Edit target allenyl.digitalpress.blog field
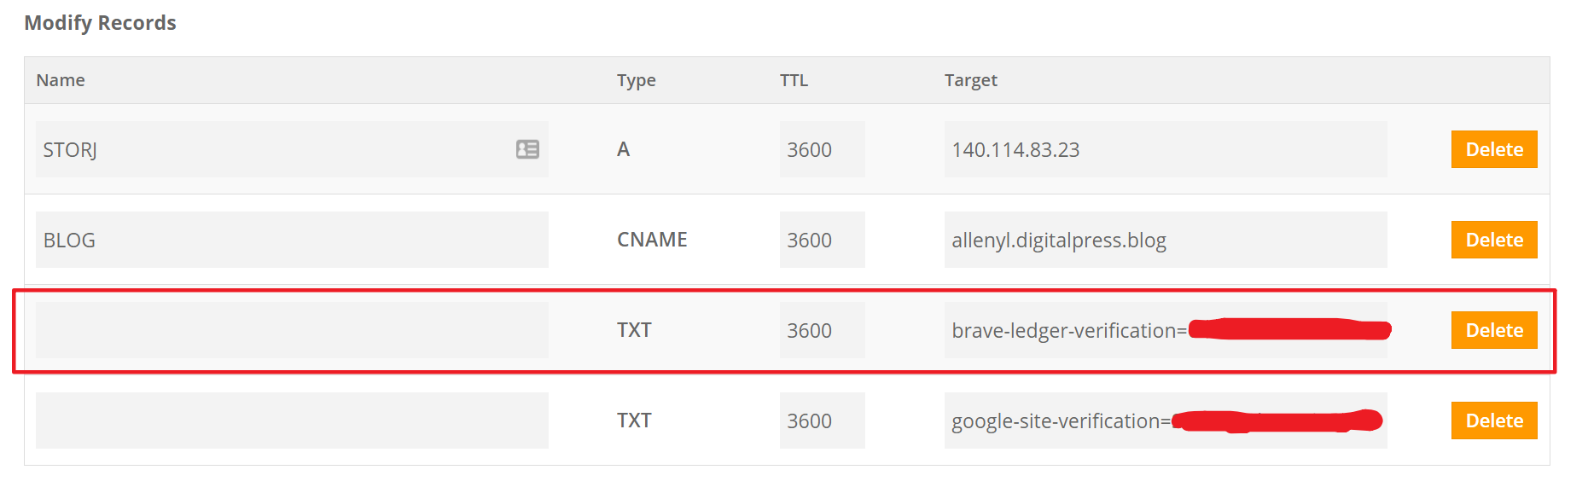Image resolution: width=1588 pixels, height=493 pixels. tap(1165, 240)
